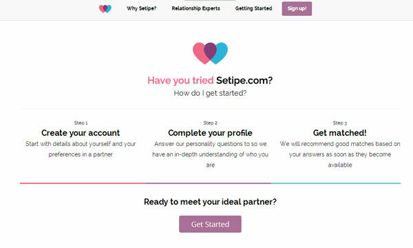This screenshot has height=248, width=413.
Task: Click Ready to meet your ideal partner? text
Action: pos(210,202)
